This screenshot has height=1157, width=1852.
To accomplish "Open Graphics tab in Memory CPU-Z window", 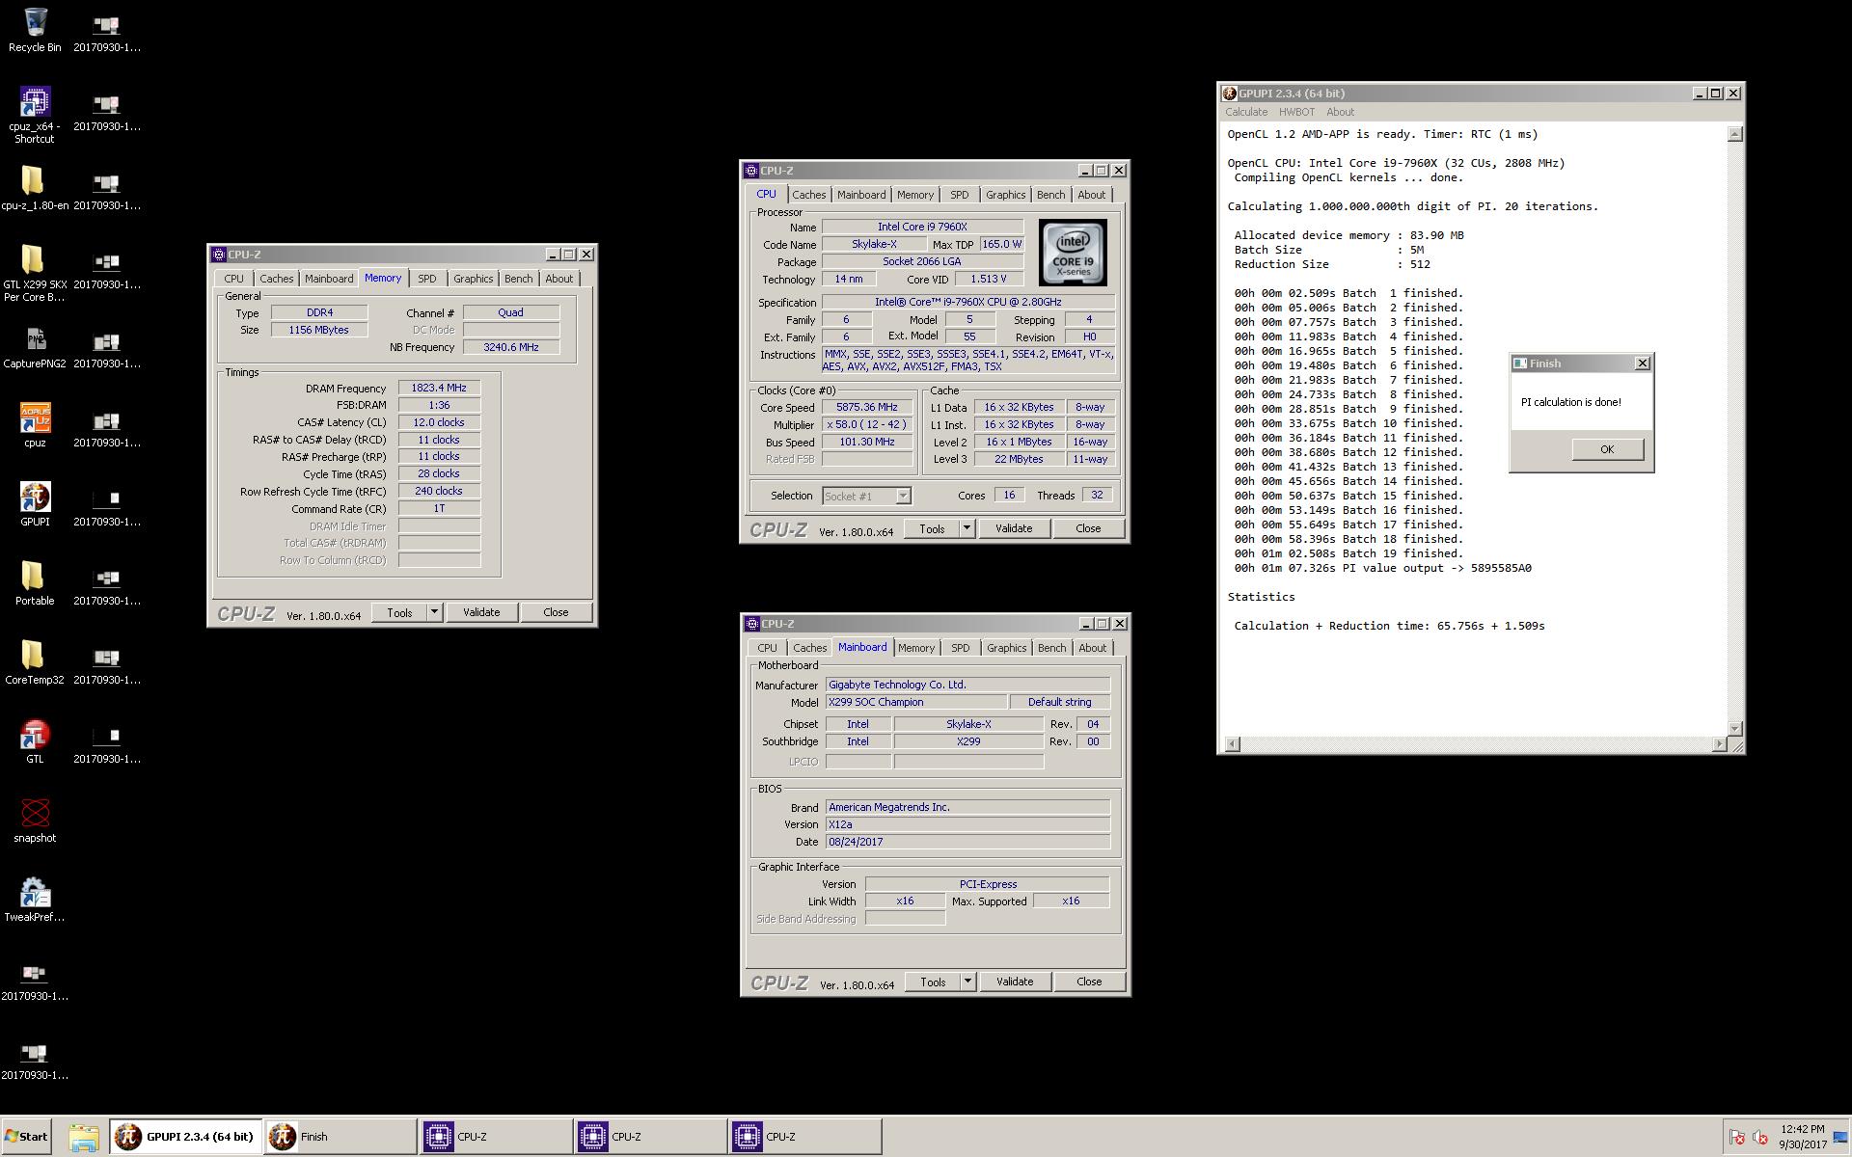I will [x=473, y=279].
